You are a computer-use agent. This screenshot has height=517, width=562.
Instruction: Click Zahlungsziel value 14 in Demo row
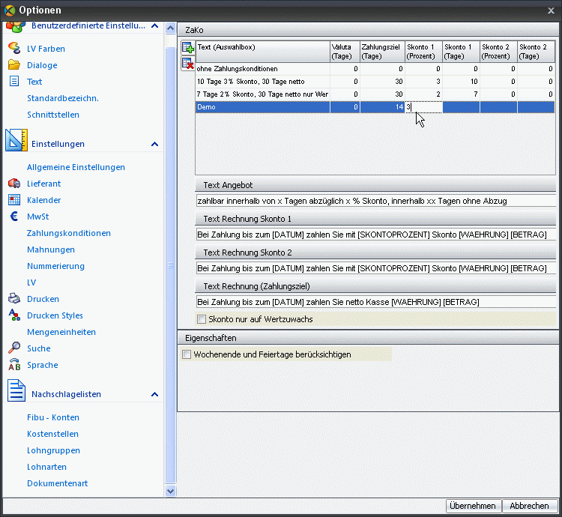382,106
